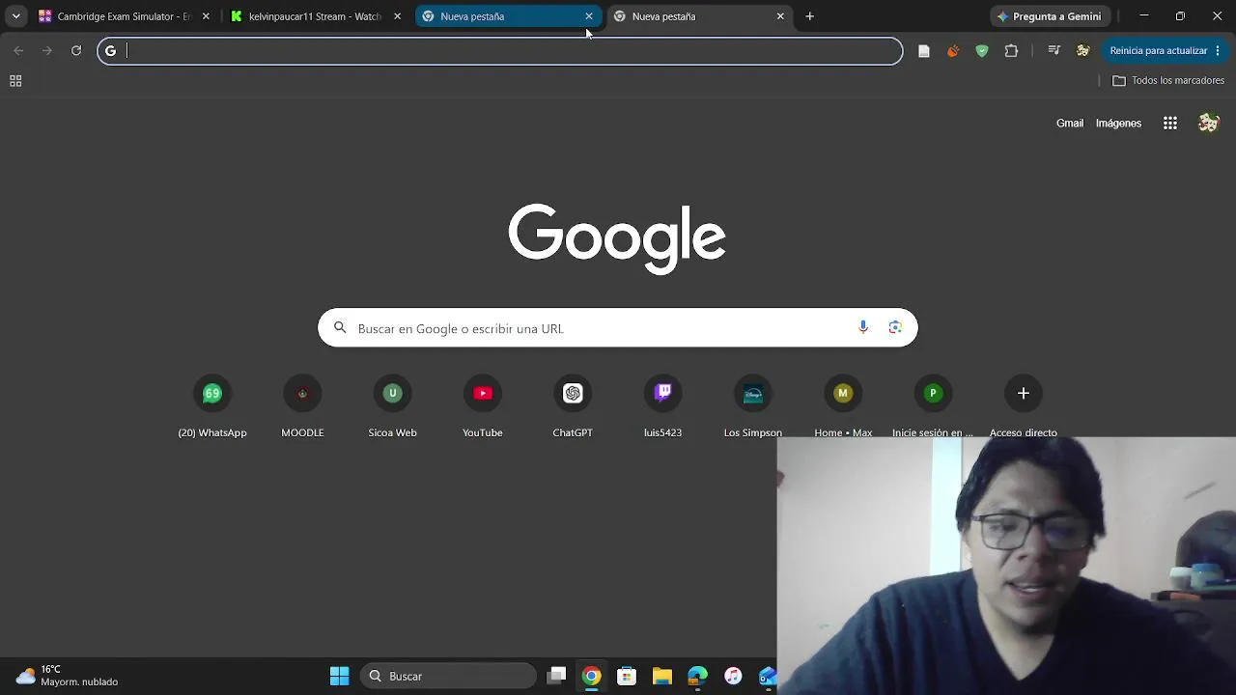Close the active Nueva pestaña tab
The image size is (1236, 695).
(589, 16)
